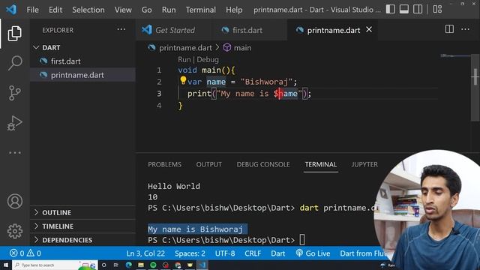The height and width of the screenshot is (270, 480).
Task: Click the minimap code preview
Action: coord(455,55)
